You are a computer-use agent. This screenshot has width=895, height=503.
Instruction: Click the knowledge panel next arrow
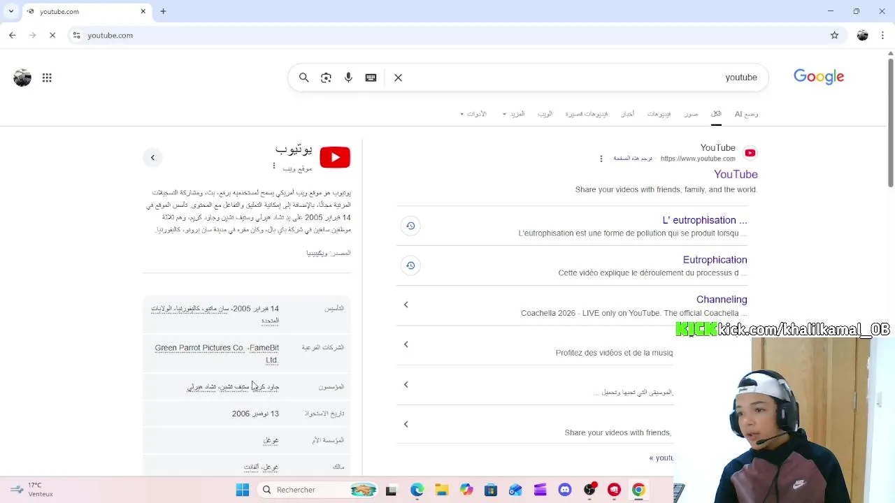[x=152, y=157]
